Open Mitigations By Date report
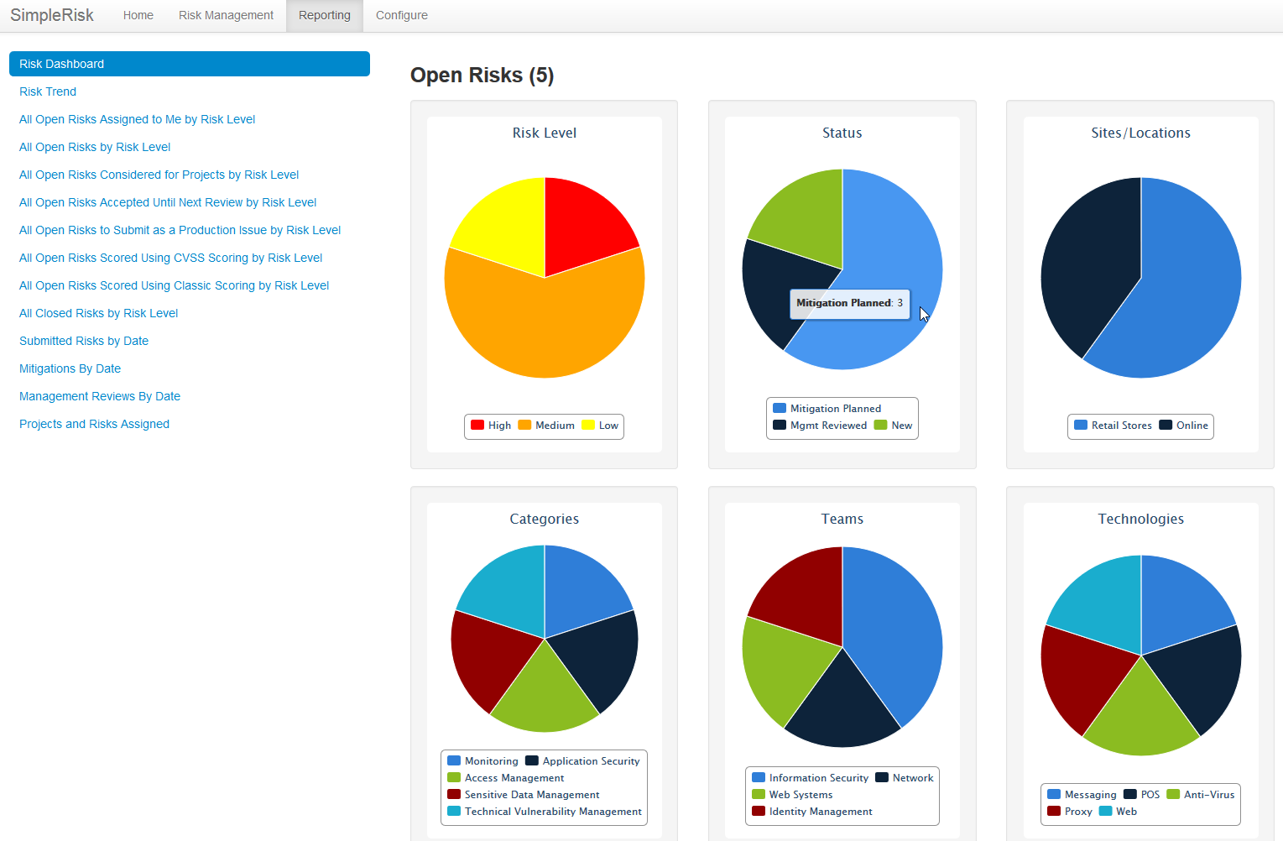 point(70,368)
